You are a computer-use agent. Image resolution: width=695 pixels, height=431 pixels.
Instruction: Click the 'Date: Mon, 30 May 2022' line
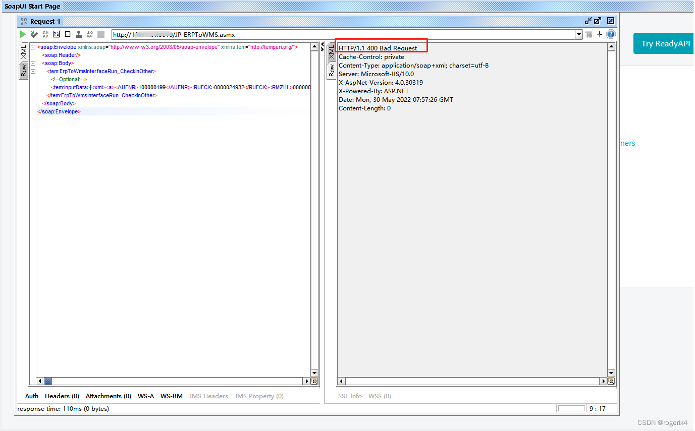click(x=396, y=100)
